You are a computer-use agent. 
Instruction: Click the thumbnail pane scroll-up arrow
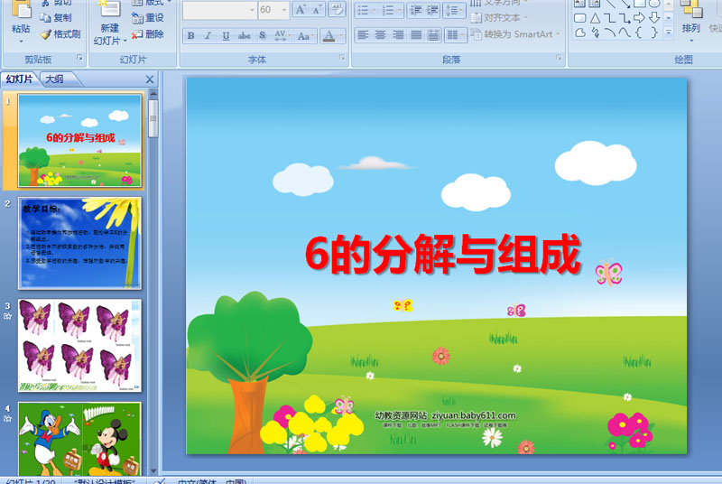click(x=153, y=94)
